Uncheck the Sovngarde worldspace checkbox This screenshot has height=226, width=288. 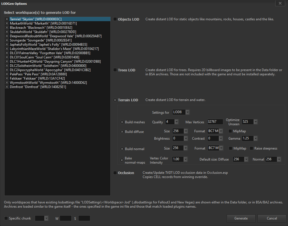click(7, 40)
